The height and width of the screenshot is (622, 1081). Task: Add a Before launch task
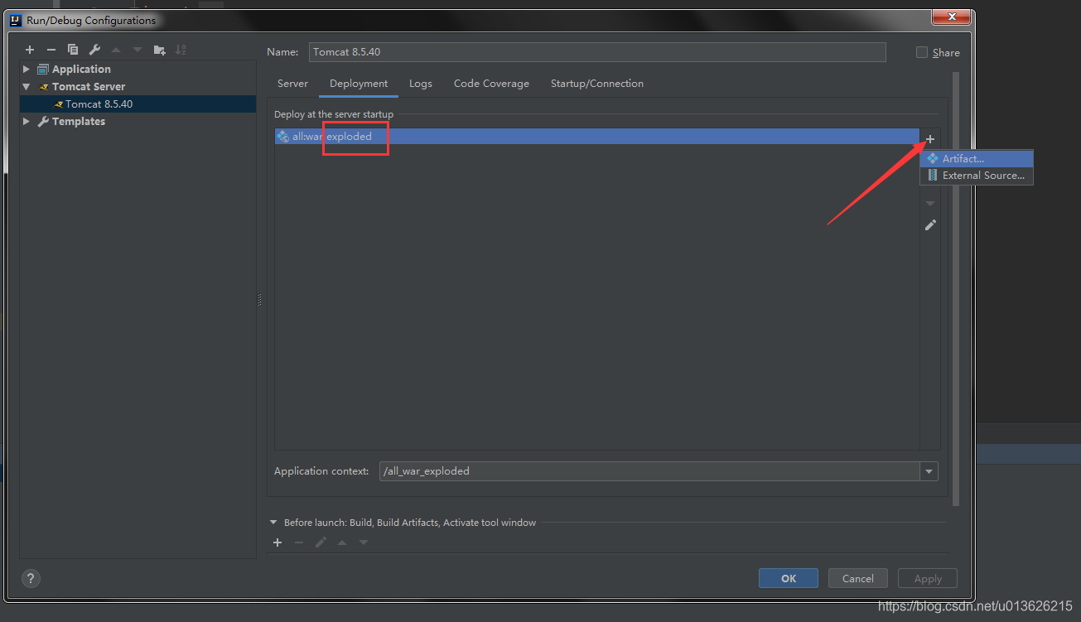[277, 542]
